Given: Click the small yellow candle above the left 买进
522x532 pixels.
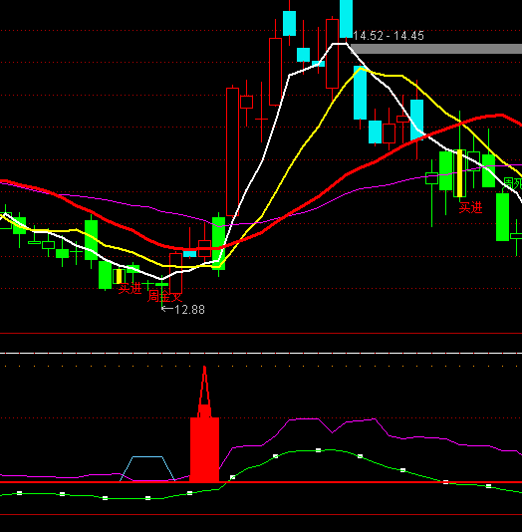Looking at the screenshot, I should point(119,276).
